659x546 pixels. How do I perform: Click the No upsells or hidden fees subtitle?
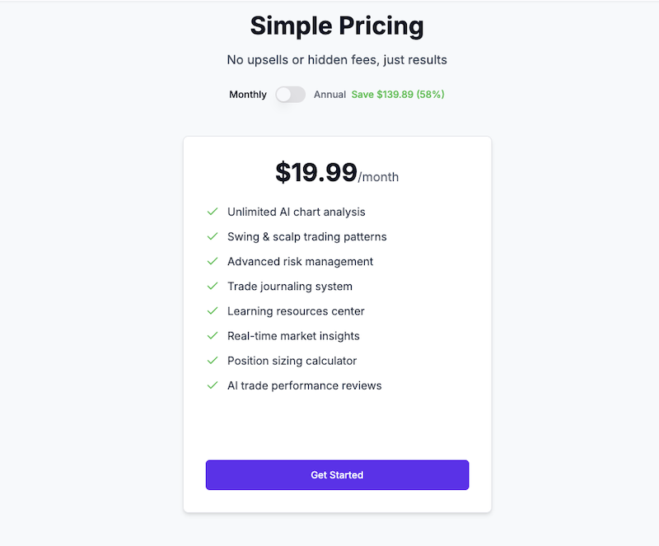click(337, 60)
